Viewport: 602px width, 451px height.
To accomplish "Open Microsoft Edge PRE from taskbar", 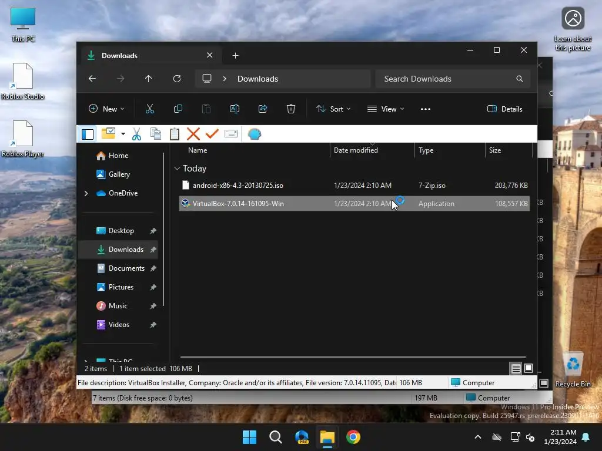I will [x=302, y=437].
